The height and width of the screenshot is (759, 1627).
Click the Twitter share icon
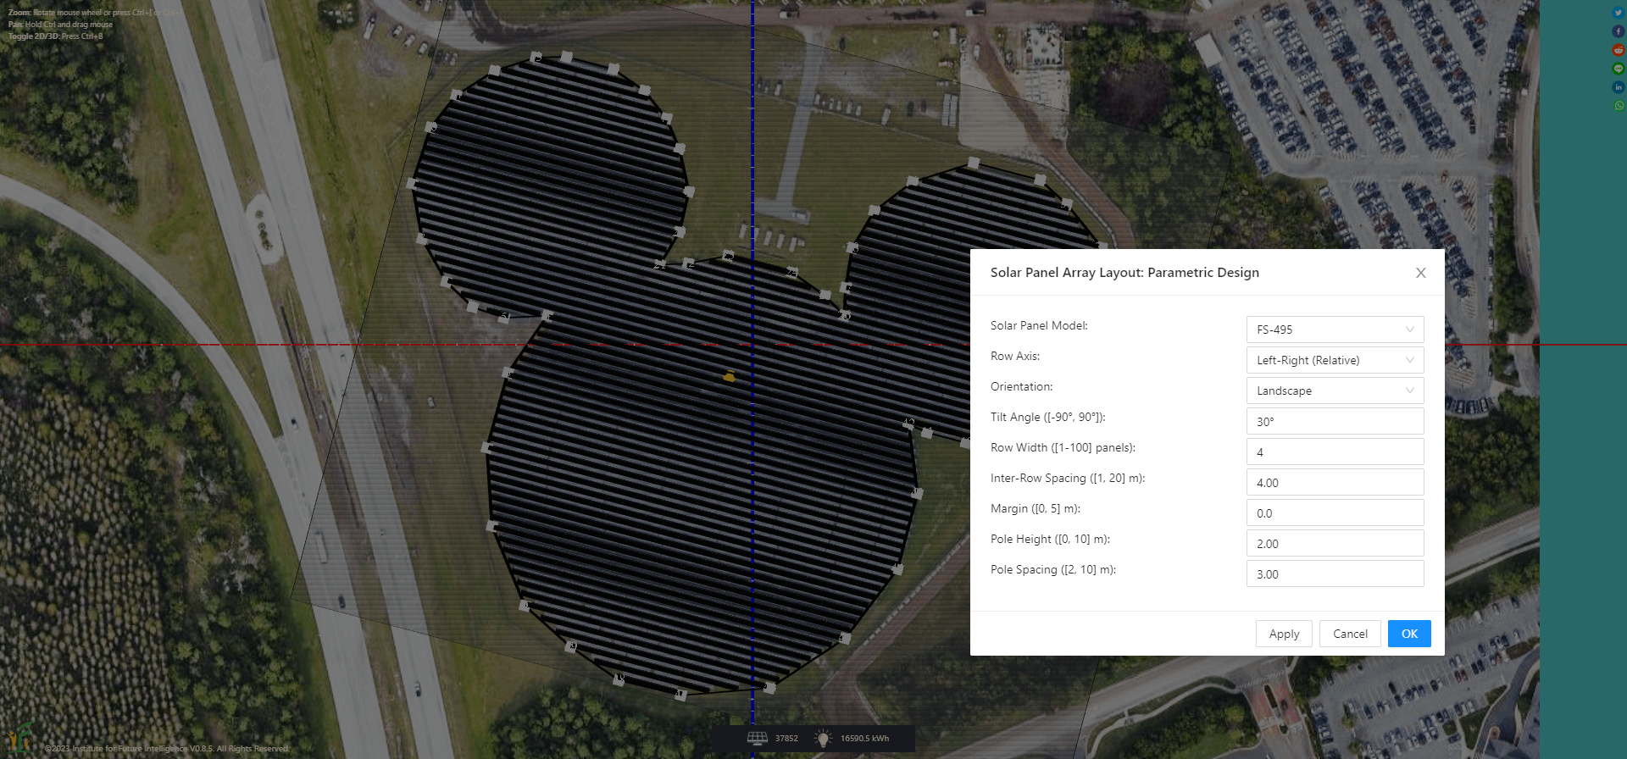[1618, 13]
